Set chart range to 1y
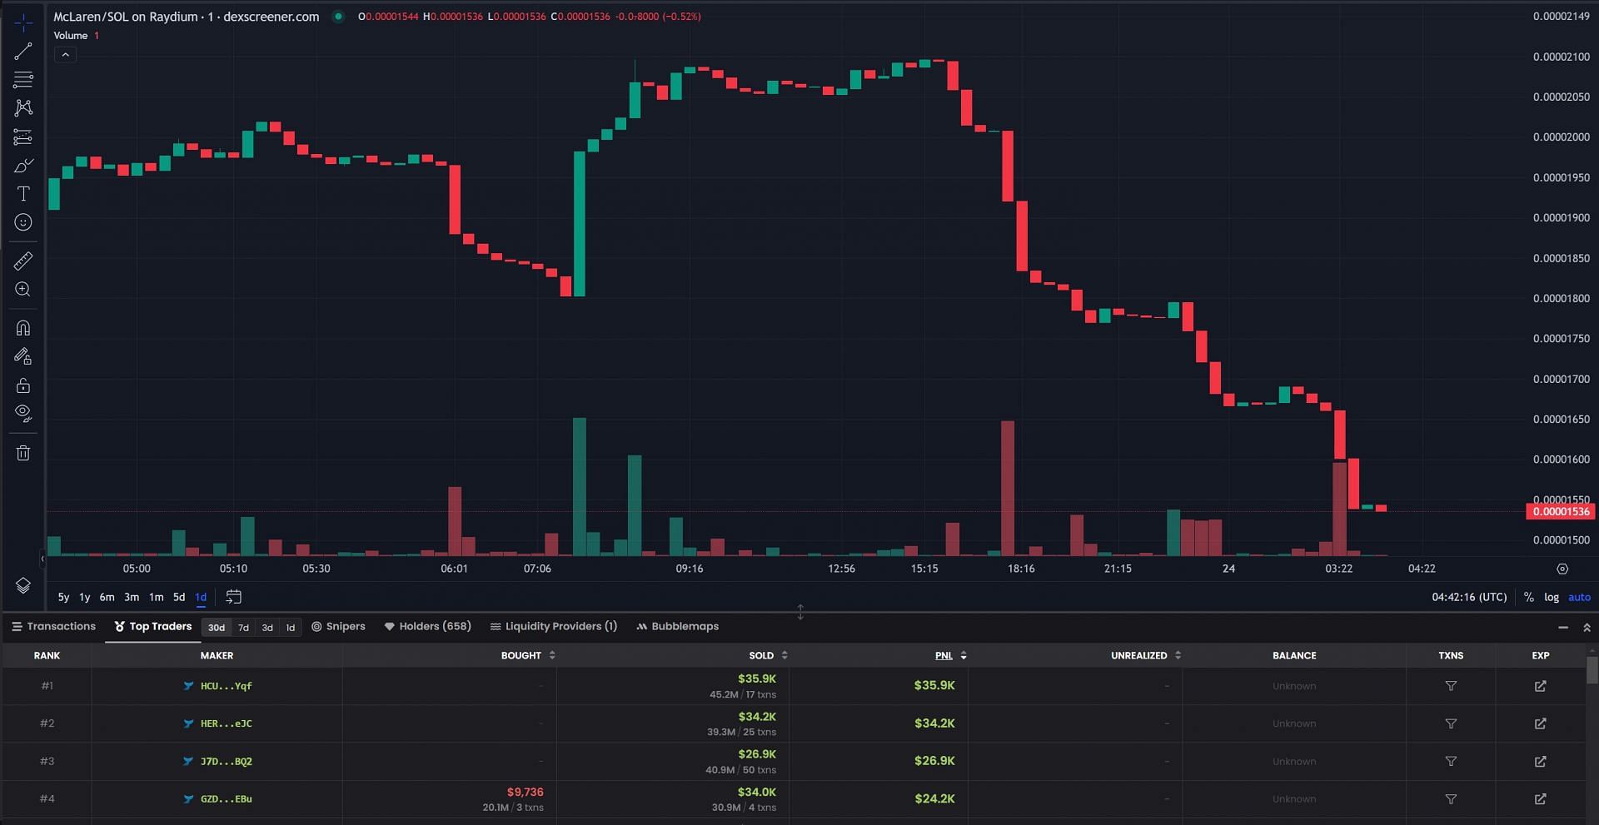 [84, 597]
